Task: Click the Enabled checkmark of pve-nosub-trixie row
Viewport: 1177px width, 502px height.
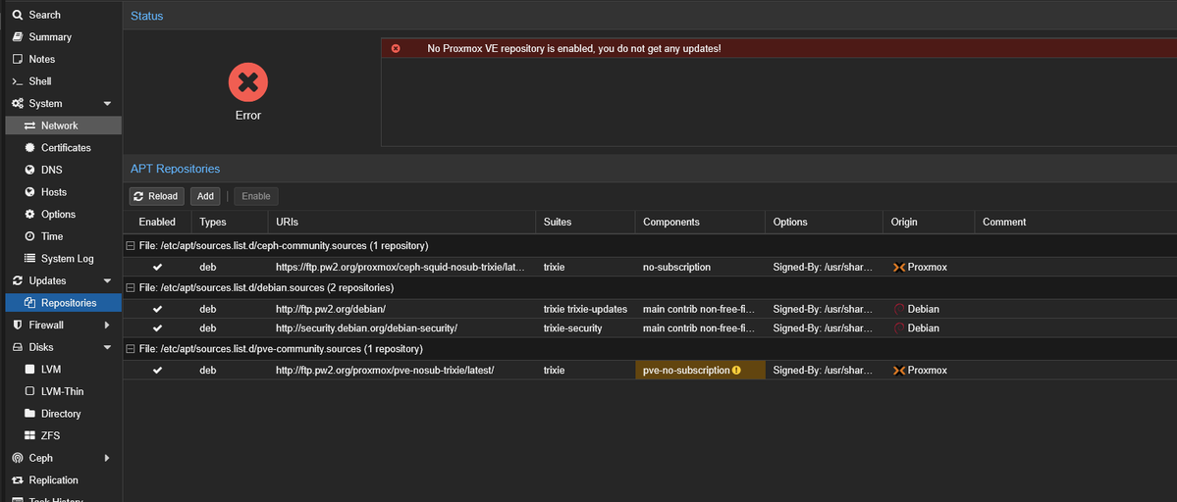Action: click(x=157, y=371)
